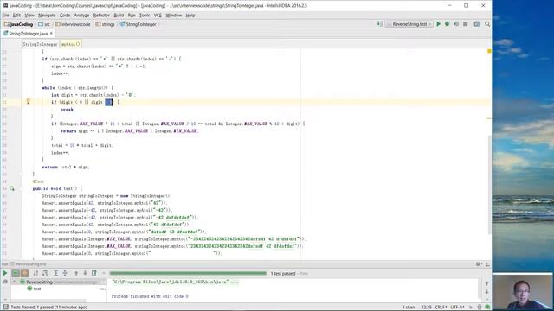Screen dimensions: 554x311
Task: Go to previous failed test arrow
Action: point(76,273)
